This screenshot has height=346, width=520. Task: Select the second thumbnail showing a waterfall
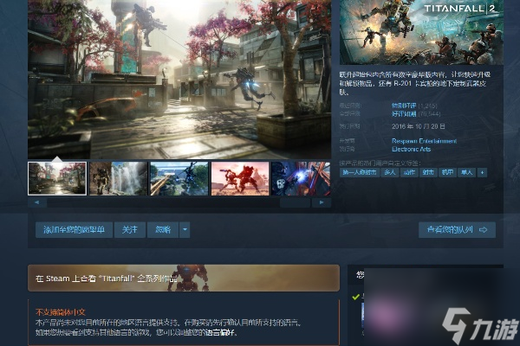pos(119,178)
